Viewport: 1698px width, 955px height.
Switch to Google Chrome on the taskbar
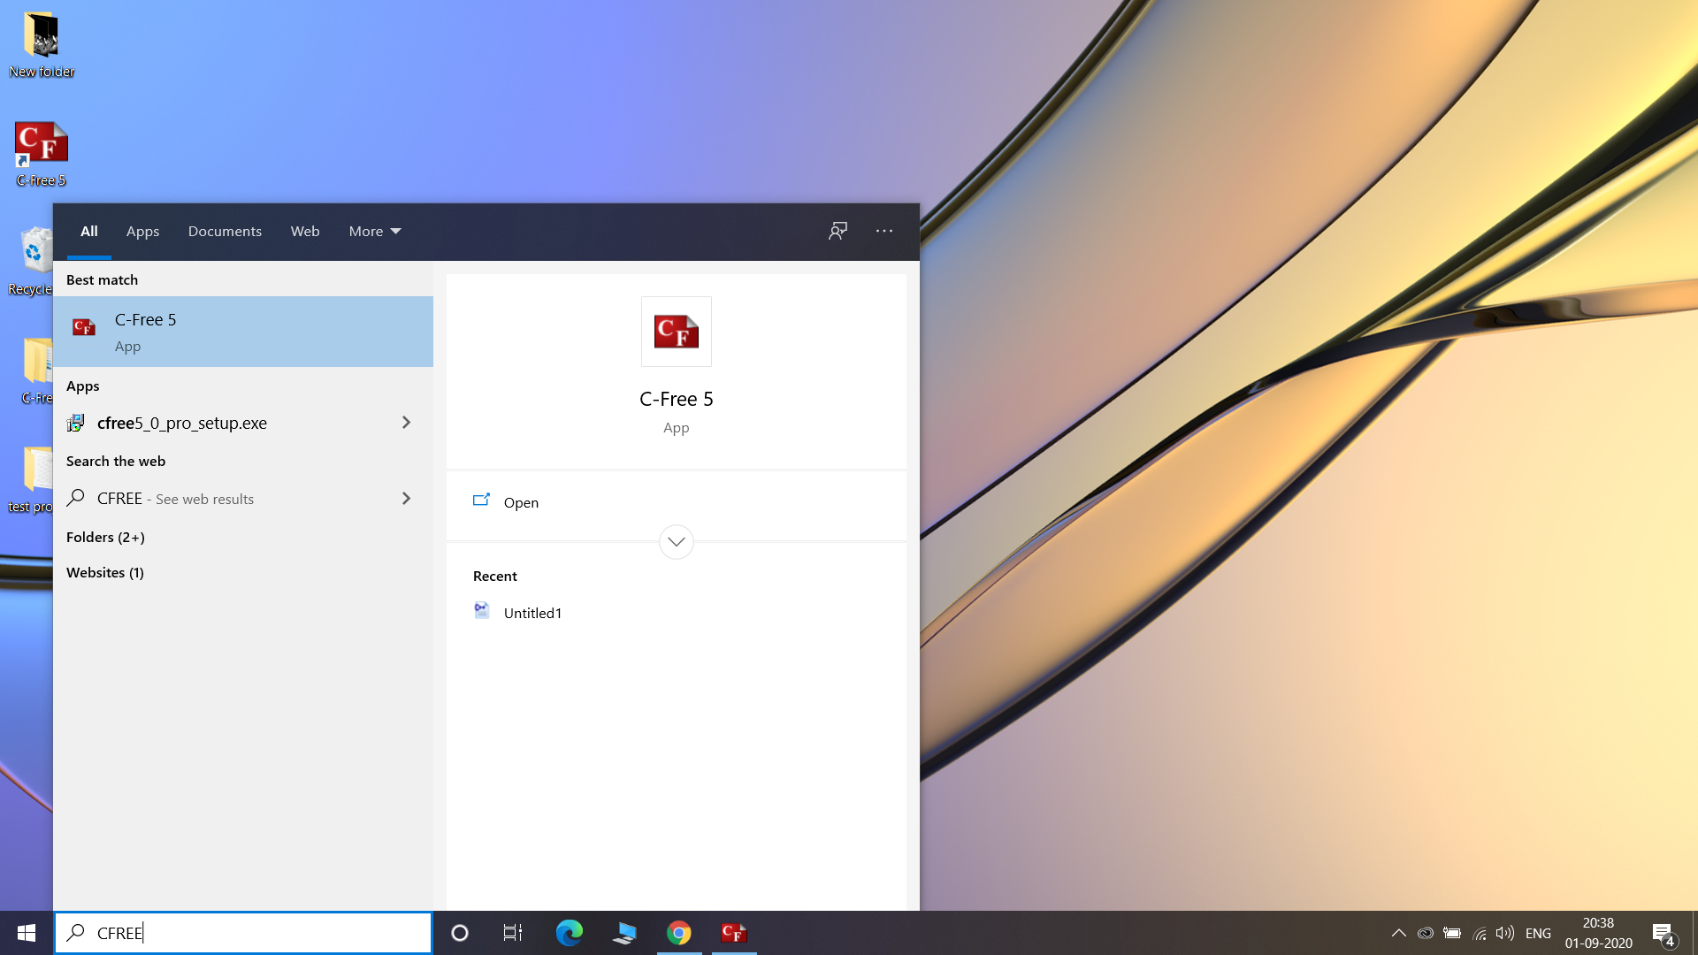(679, 933)
